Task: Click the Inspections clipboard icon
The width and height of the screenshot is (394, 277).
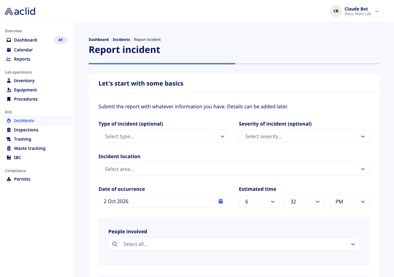Action: point(9,130)
